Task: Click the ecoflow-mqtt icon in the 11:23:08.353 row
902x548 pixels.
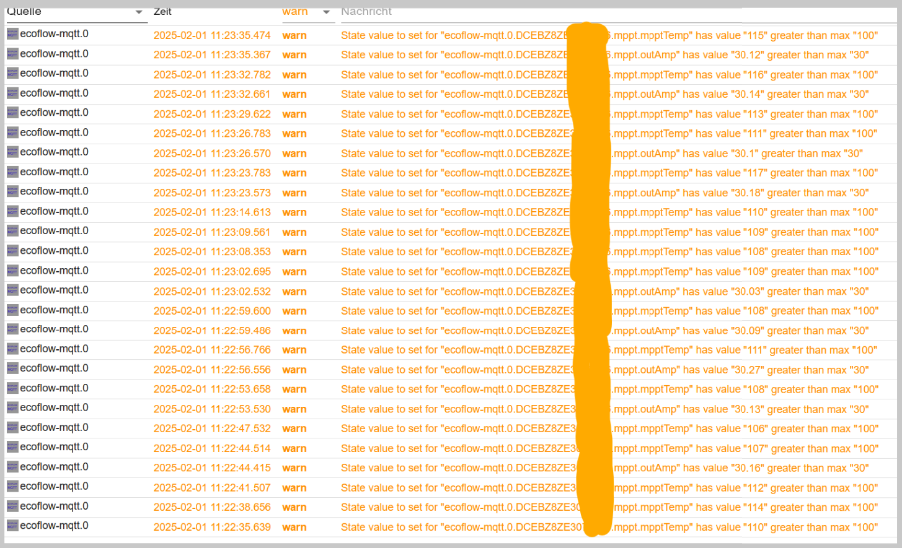Action: [12, 251]
